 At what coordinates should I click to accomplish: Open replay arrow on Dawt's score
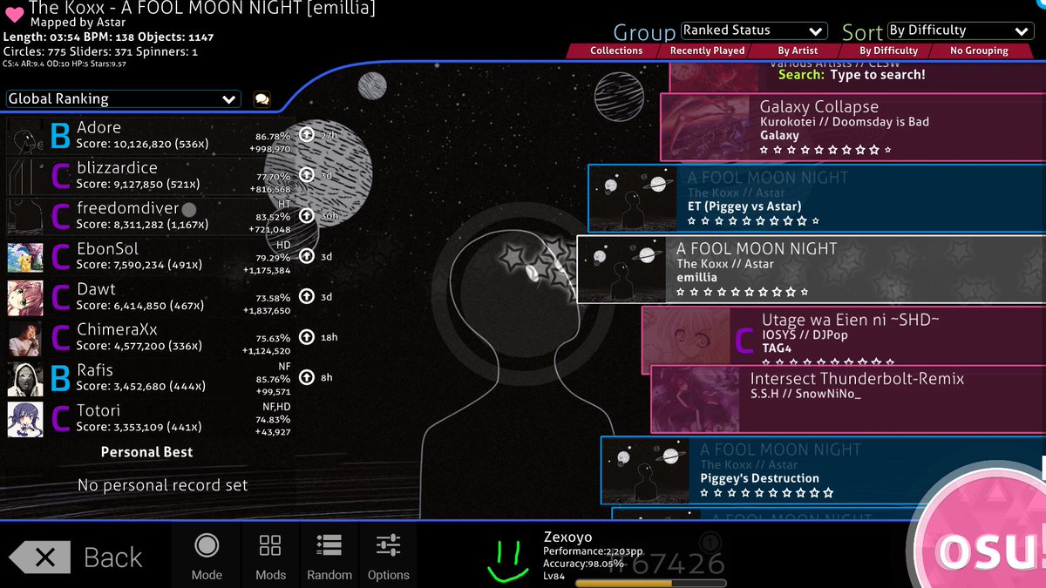coord(306,296)
